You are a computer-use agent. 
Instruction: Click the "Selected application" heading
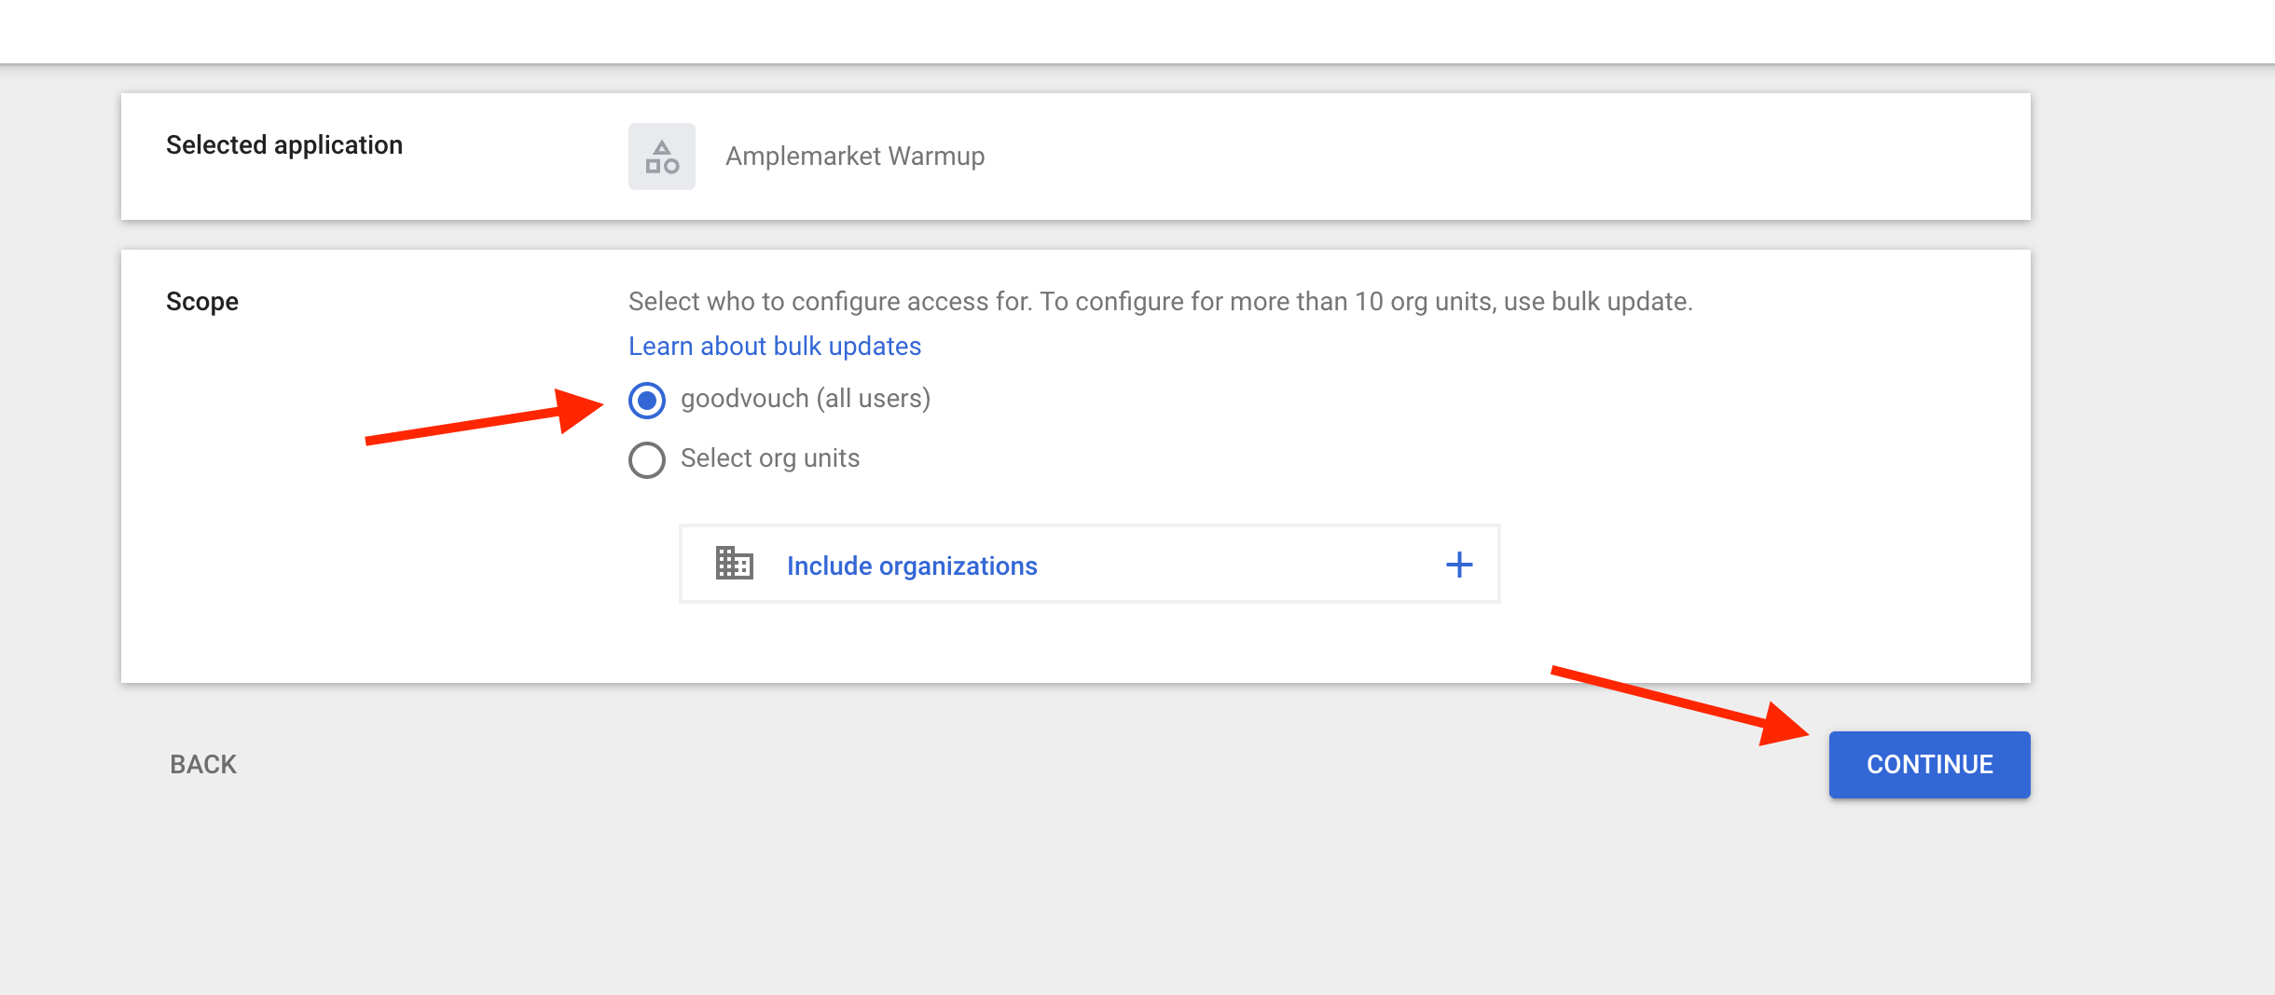click(284, 145)
